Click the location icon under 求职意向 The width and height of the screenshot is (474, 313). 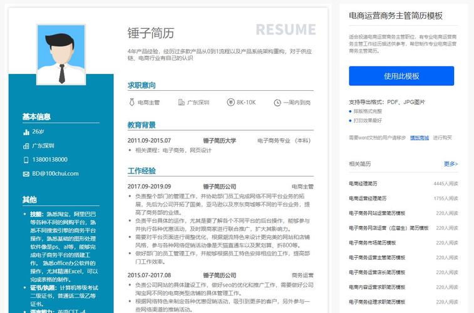pos(181,102)
